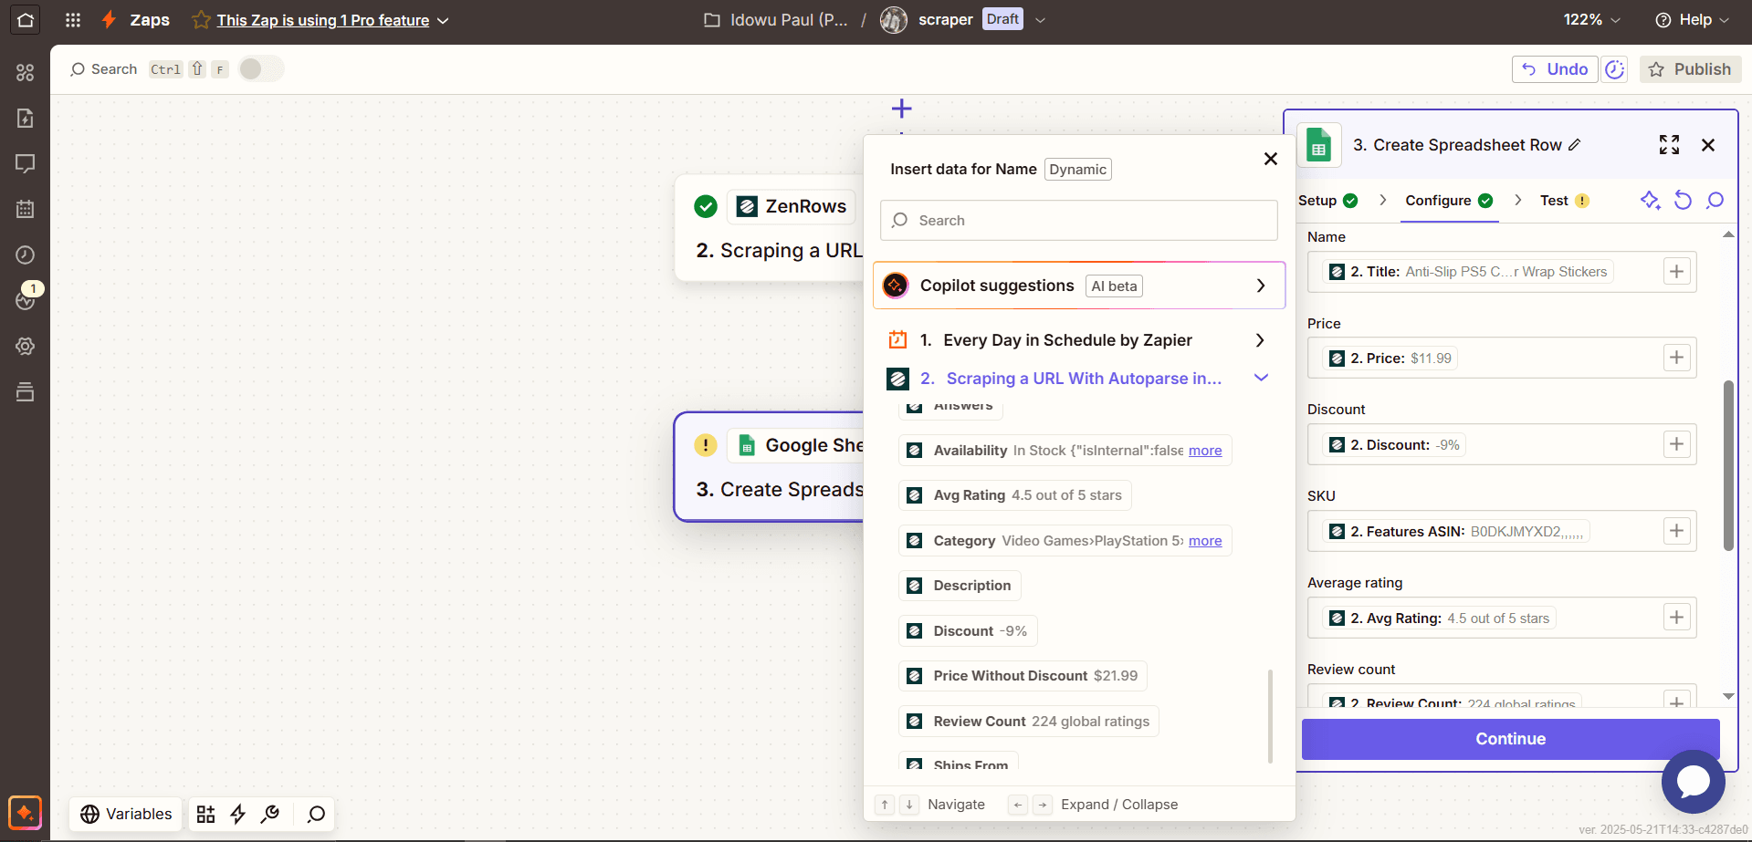1752x842 pixels.
Task: Expand the Pro feature notice dropdown
Action: [x=443, y=20]
